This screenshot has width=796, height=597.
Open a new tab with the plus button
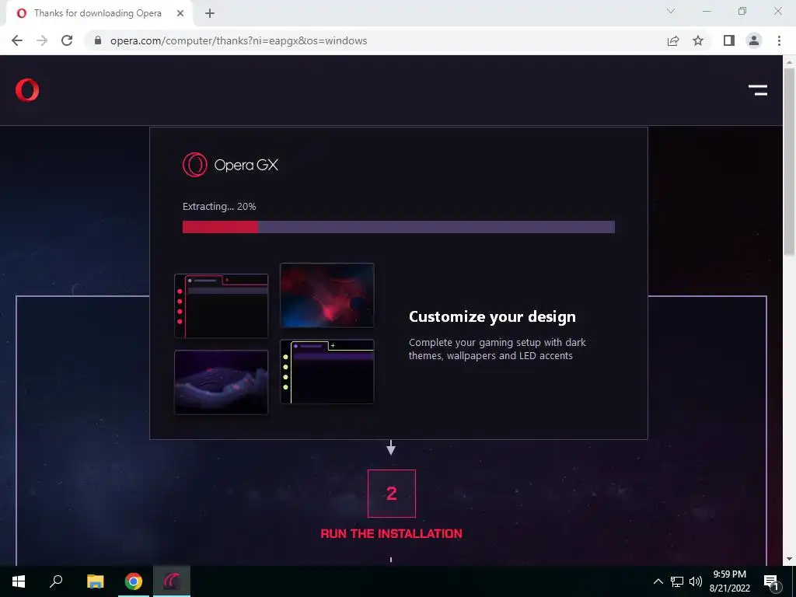(x=210, y=14)
